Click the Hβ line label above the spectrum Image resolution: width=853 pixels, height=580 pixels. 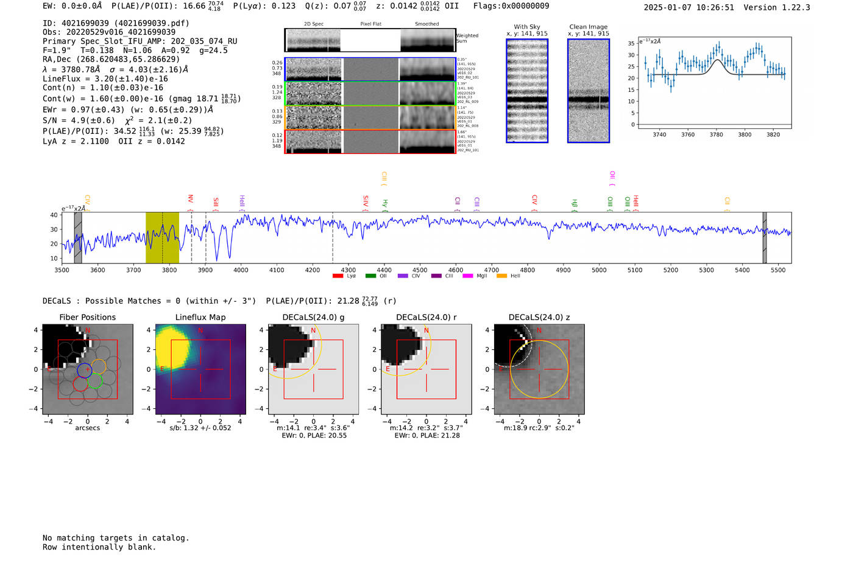click(575, 204)
